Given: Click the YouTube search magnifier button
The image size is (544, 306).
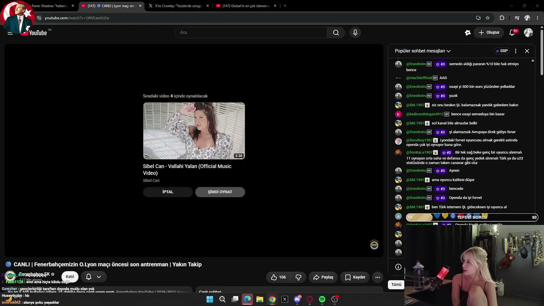Looking at the screenshot, I should 336,33.
